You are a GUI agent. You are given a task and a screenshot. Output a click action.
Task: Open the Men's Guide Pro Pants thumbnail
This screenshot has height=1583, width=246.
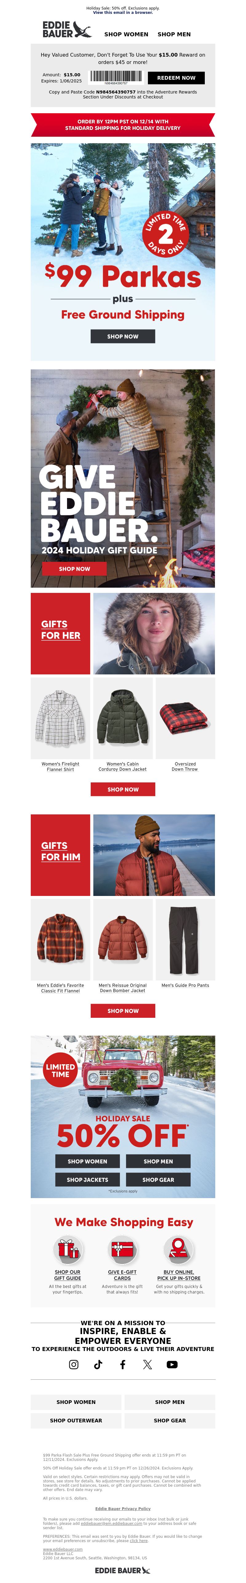(185, 939)
